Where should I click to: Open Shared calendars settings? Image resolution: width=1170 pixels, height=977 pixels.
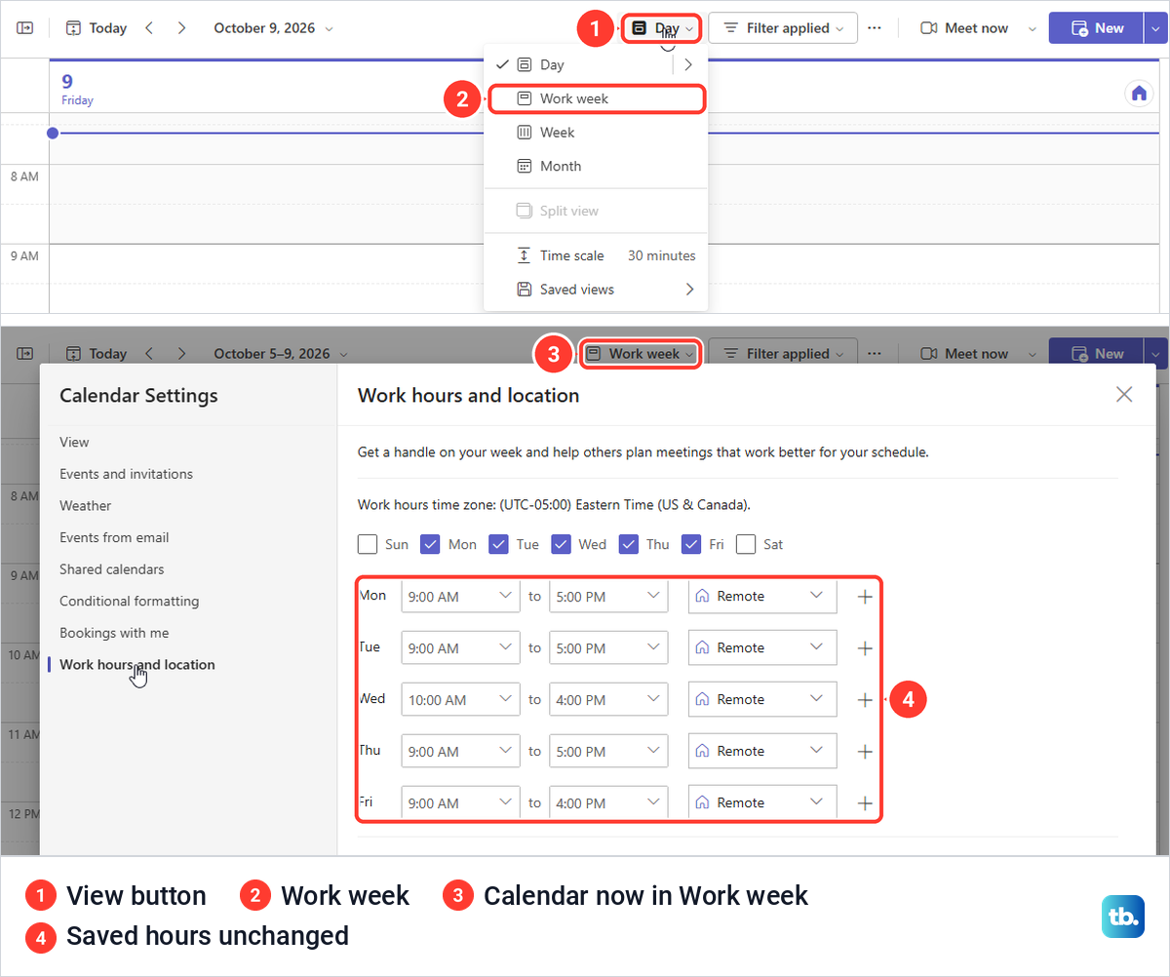(x=111, y=569)
